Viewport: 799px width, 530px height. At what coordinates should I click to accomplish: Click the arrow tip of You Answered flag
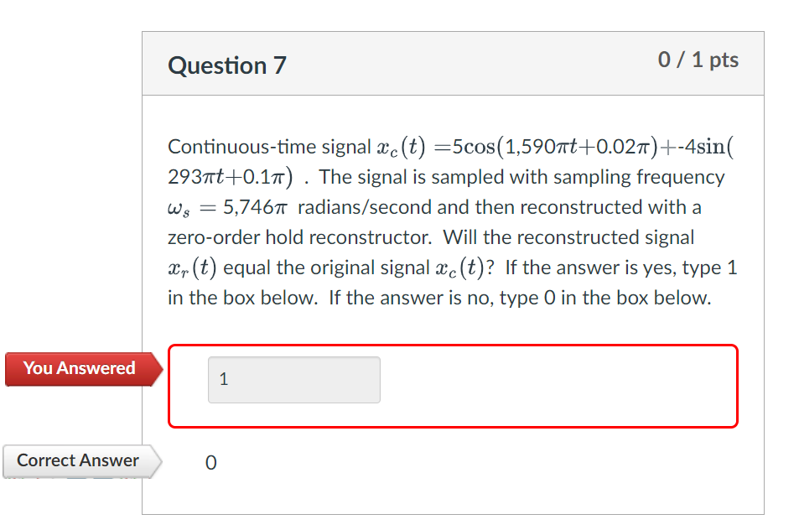coord(159,368)
